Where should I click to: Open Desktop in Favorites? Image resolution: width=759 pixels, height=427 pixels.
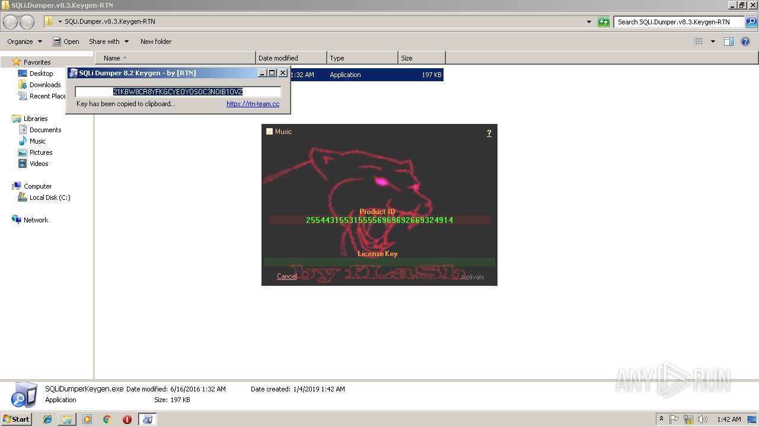pos(41,74)
